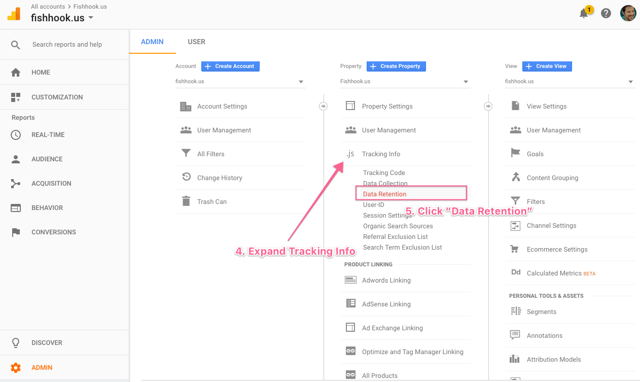640x382 pixels.
Task: Open the Property selector dropdown showing Fishhook.us
Action: (x=405, y=81)
